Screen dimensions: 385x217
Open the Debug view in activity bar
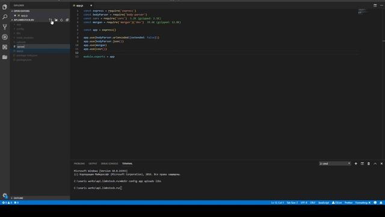[5, 37]
